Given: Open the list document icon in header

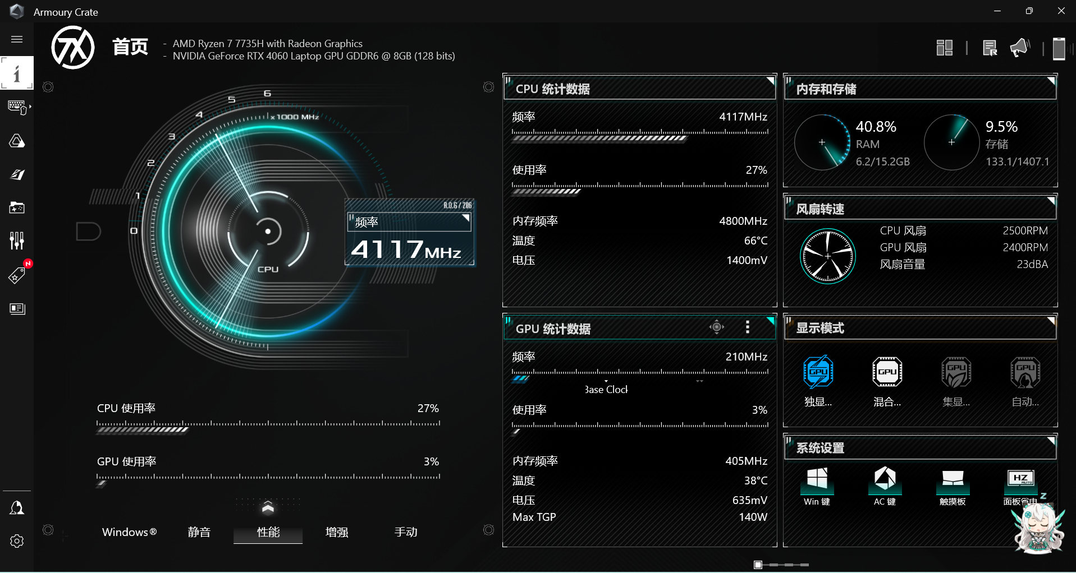Looking at the screenshot, I should [990, 48].
